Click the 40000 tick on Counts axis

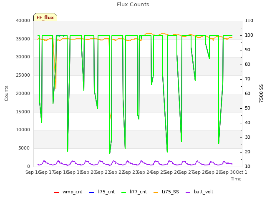[x=23, y=20]
